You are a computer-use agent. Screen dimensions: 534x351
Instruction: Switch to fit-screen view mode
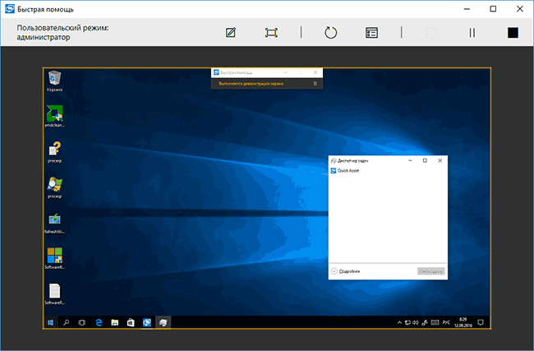[x=271, y=33]
